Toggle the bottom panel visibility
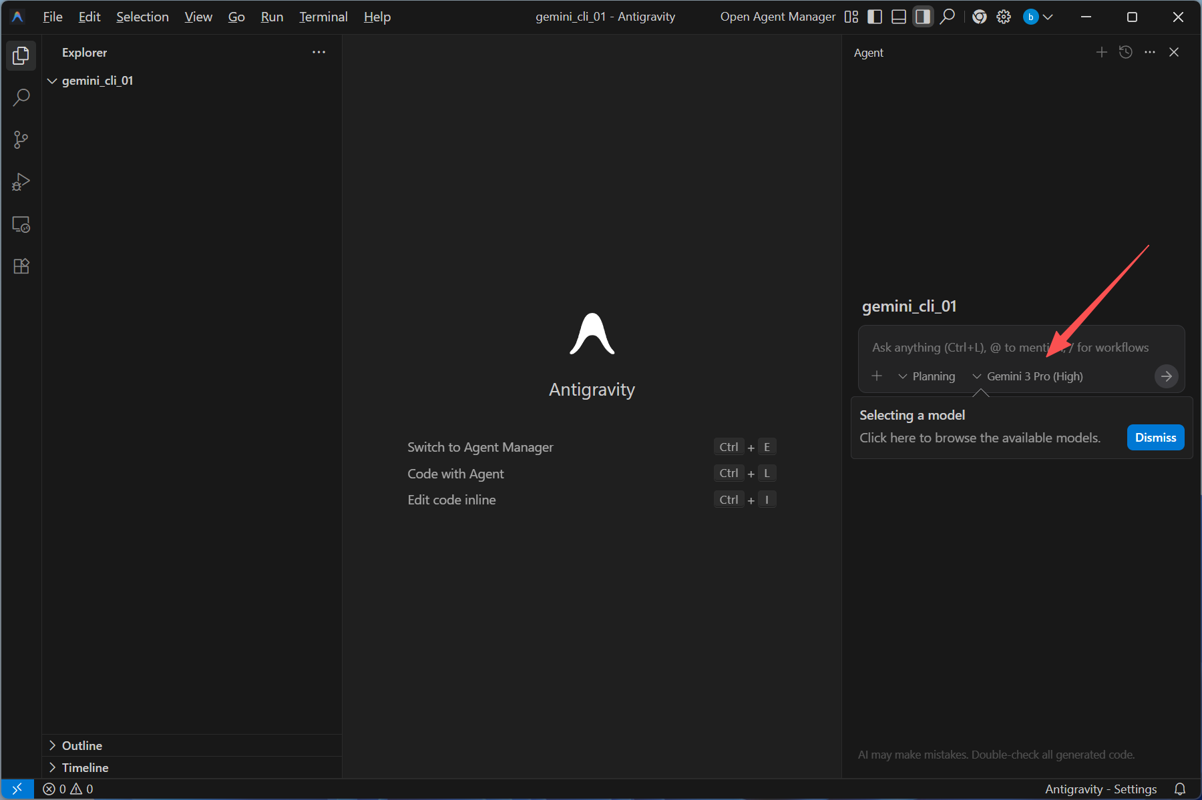Viewport: 1202px width, 800px height. 899,17
